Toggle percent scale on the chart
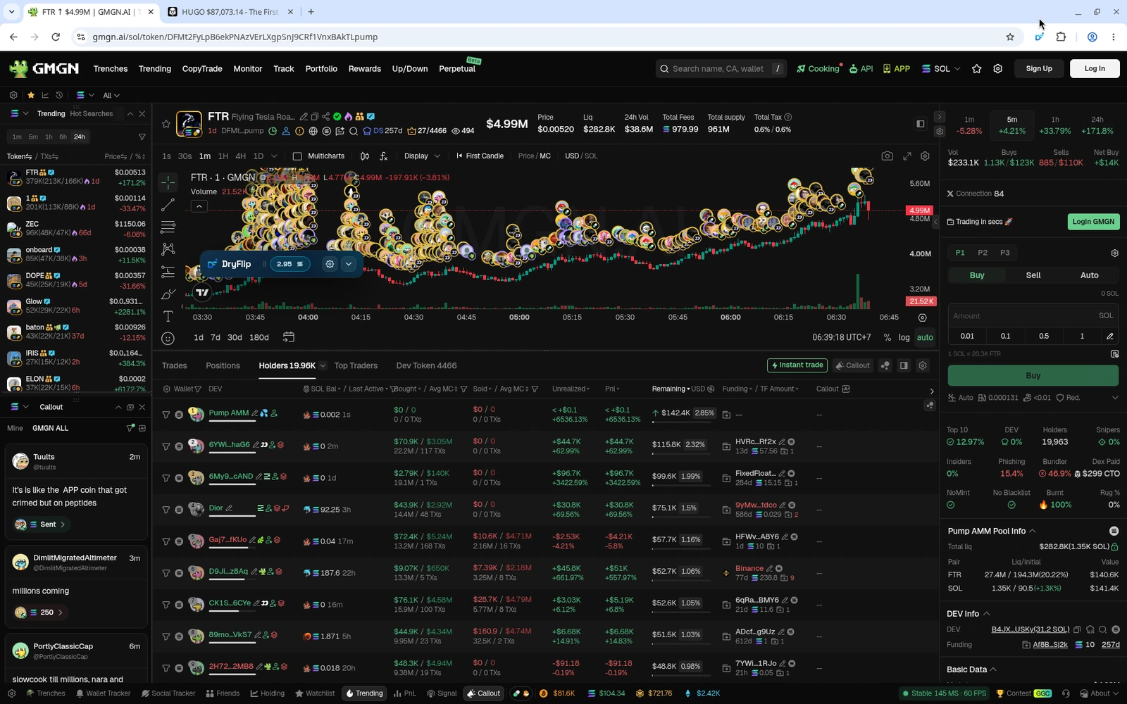The width and height of the screenshot is (1127, 704). click(887, 337)
